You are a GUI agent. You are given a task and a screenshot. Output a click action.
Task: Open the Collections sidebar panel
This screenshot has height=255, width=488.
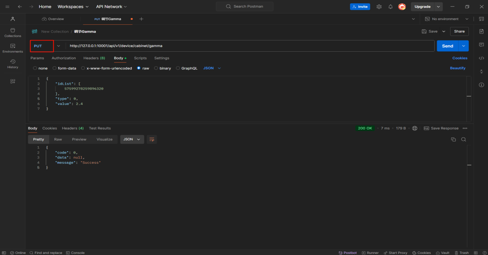pyautogui.click(x=12, y=32)
